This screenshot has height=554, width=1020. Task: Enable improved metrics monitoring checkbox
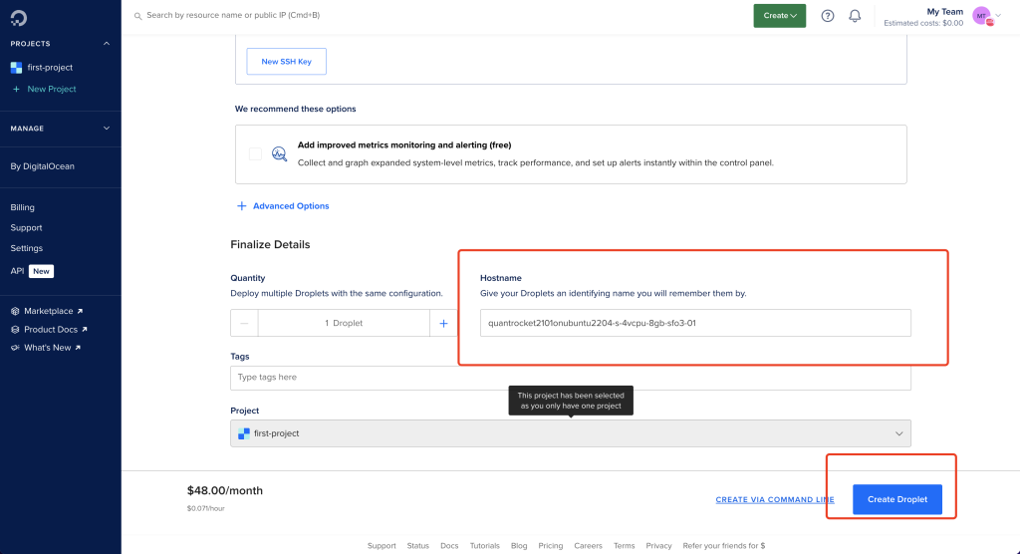[255, 153]
